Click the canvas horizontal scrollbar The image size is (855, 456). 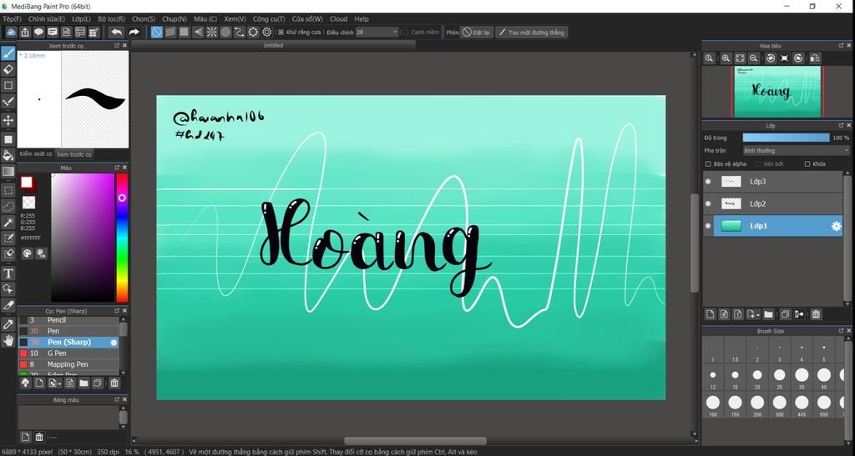click(414, 441)
